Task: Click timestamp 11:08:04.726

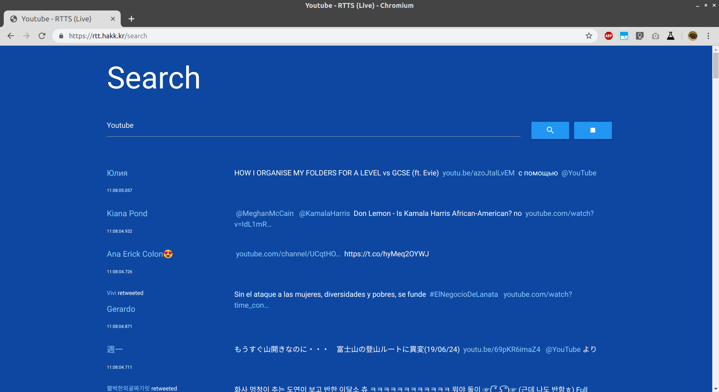Action: click(x=119, y=272)
